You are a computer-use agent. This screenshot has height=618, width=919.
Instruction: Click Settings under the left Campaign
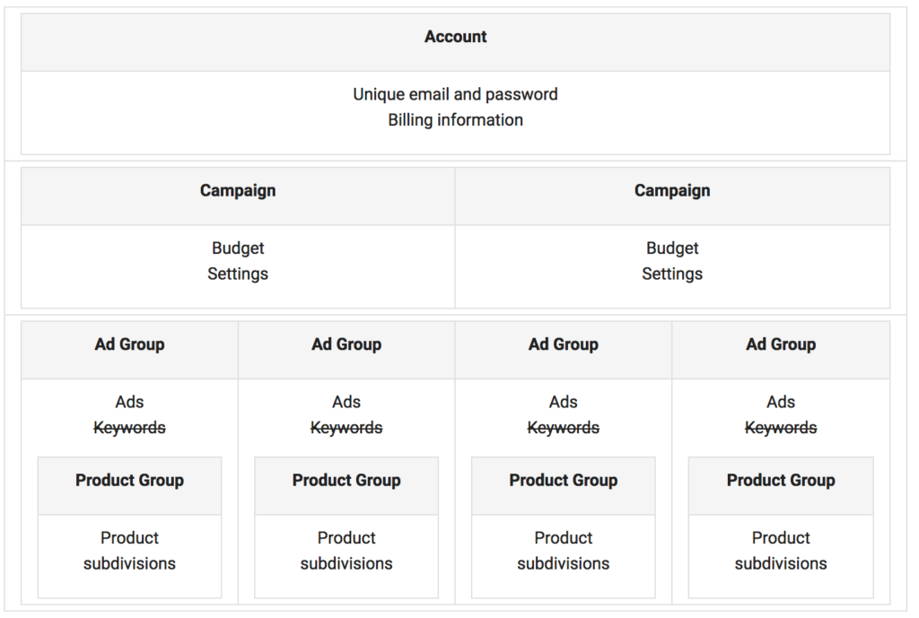[x=237, y=274]
